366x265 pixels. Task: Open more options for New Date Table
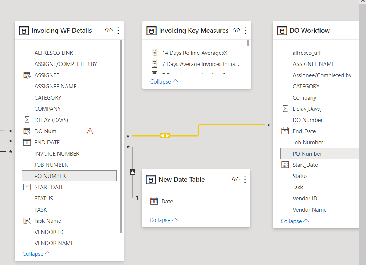(x=245, y=180)
